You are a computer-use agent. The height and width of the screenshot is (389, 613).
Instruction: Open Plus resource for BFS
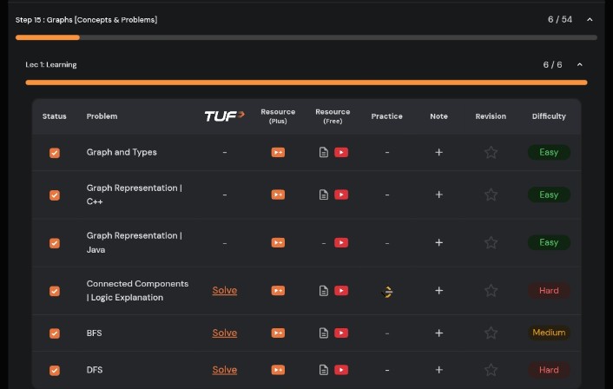coord(278,333)
